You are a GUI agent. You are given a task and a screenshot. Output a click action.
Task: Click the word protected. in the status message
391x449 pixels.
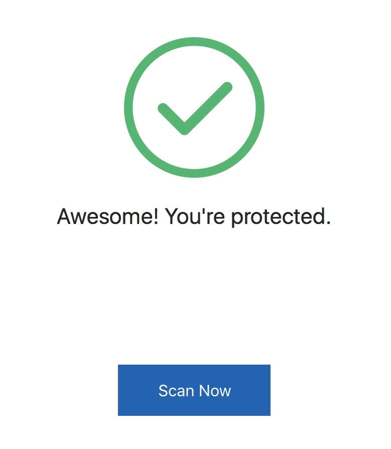pyautogui.click(x=281, y=217)
